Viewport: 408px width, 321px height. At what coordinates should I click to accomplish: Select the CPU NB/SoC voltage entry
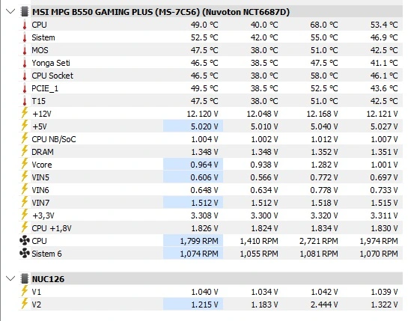211,139
